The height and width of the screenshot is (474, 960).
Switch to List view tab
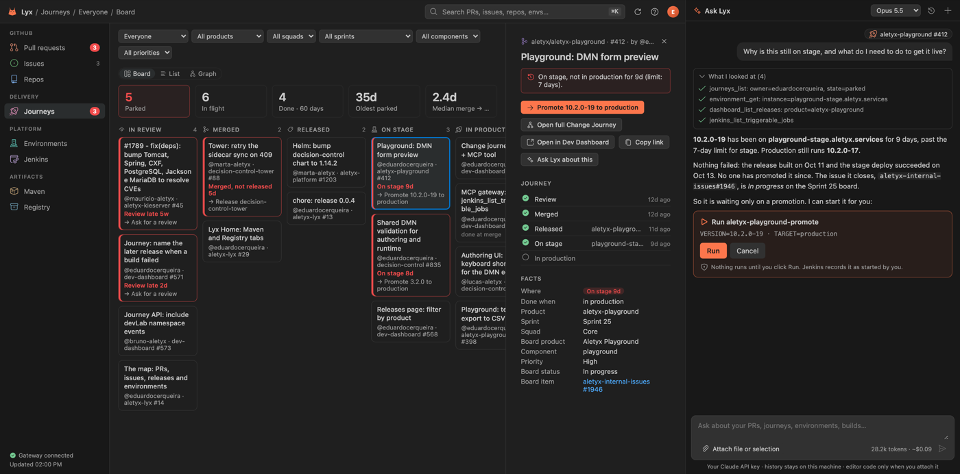coord(170,73)
